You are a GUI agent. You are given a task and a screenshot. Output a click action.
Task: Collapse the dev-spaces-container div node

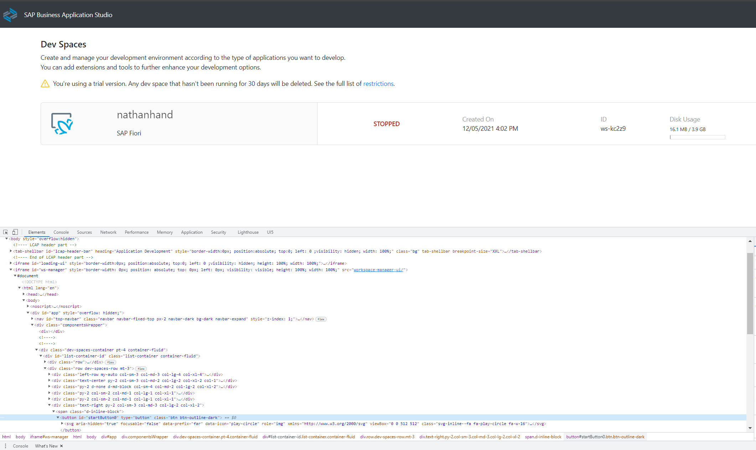tap(36, 350)
